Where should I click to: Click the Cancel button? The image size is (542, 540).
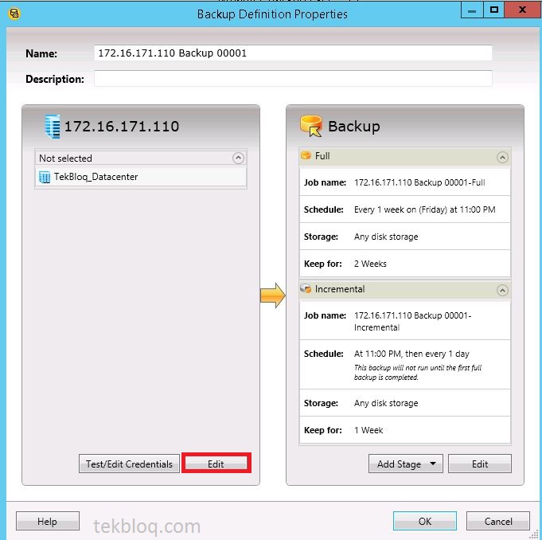coord(498,521)
